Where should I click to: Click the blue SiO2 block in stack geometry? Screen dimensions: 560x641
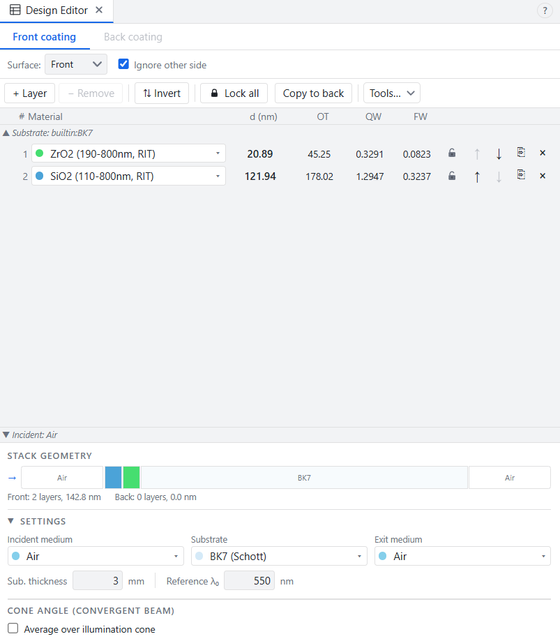(x=113, y=478)
